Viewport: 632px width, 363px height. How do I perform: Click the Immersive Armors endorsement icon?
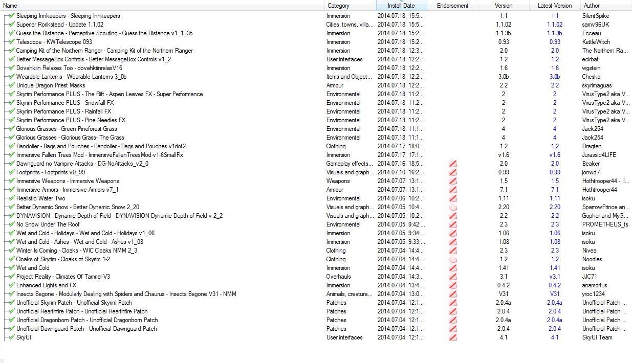coord(452,190)
